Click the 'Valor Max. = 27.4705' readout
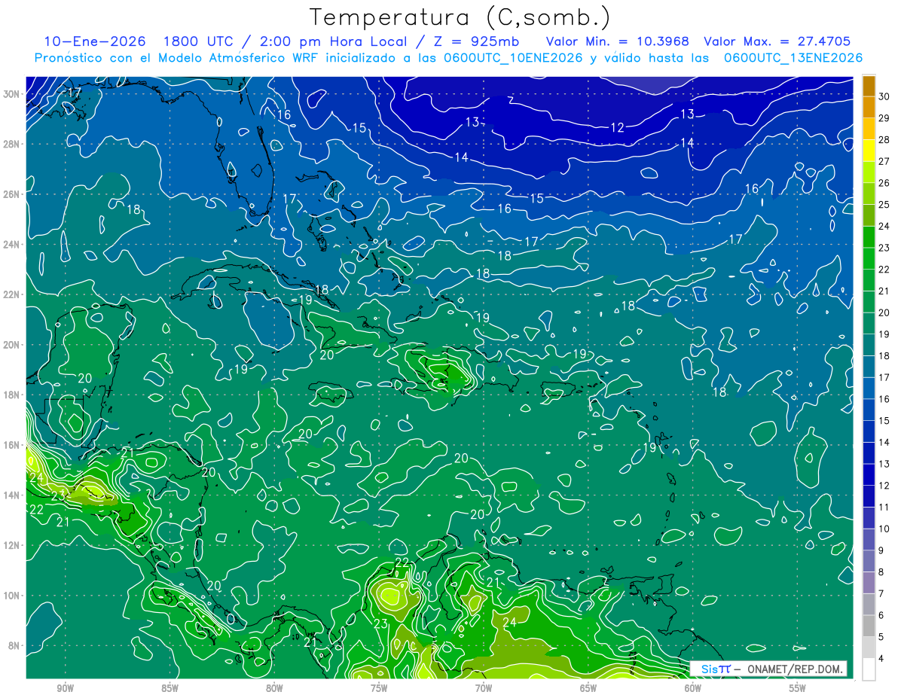904x698 pixels. click(777, 41)
